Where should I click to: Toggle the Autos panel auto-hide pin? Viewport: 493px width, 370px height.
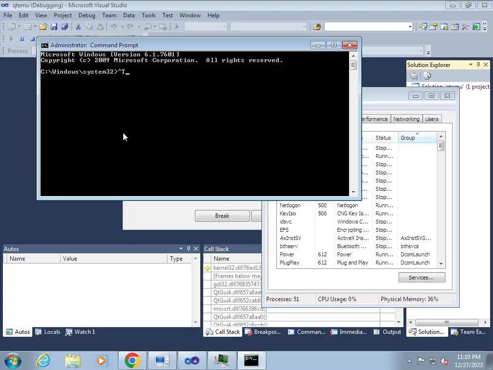click(x=188, y=249)
